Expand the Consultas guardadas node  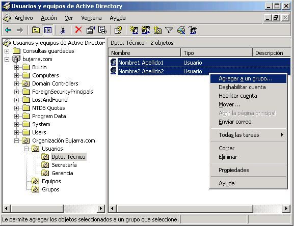(x=7, y=51)
